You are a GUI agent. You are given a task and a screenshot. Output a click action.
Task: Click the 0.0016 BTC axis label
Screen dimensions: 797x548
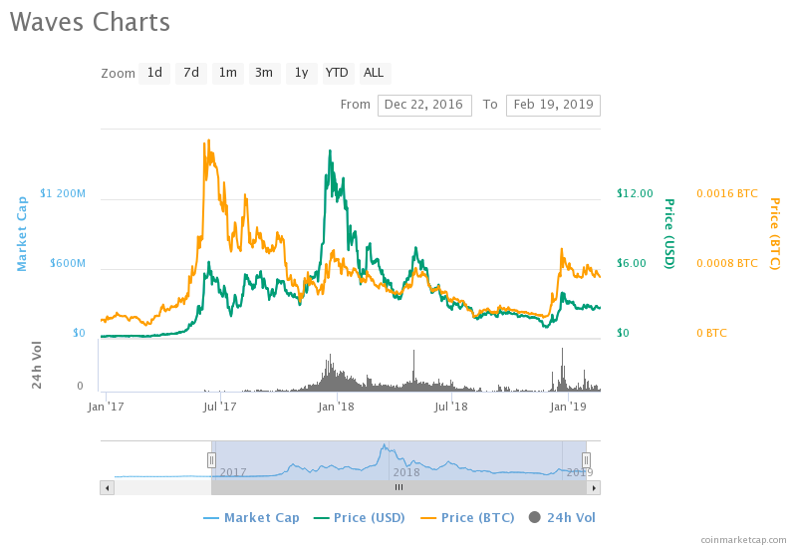[x=727, y=193]
